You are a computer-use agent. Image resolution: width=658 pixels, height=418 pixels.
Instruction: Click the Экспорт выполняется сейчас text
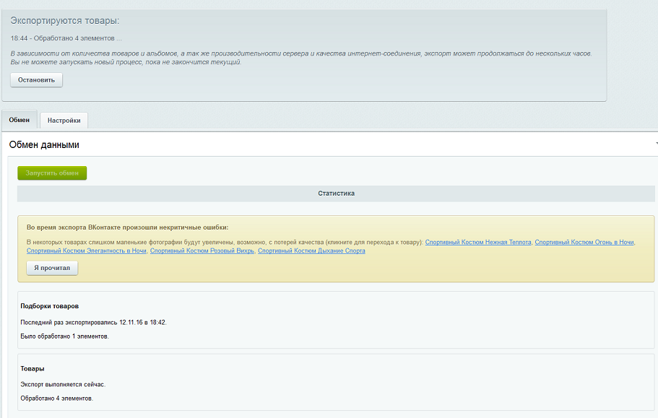[63, 384]
